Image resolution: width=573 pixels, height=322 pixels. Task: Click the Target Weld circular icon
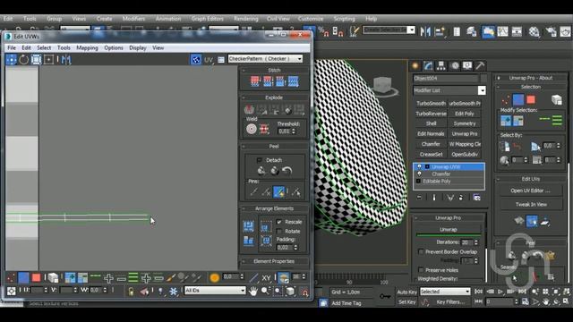click(251, 129)
